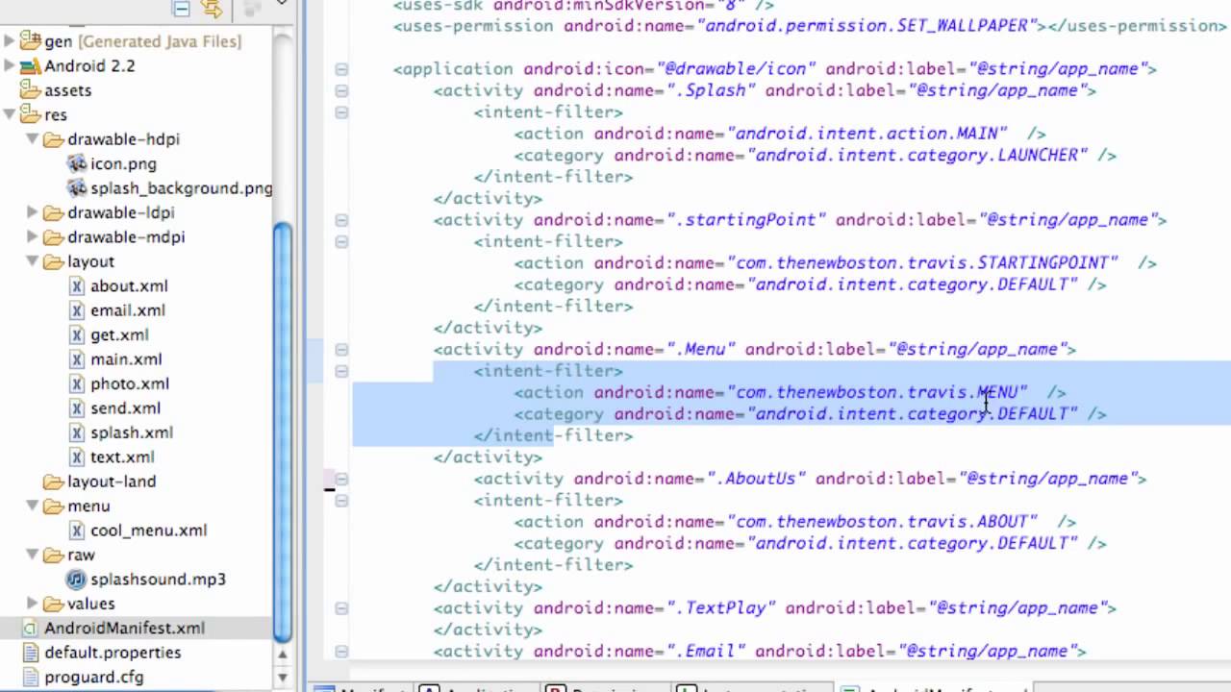
Task: Click the gen folder icon
Action: [x=31, y=41]
